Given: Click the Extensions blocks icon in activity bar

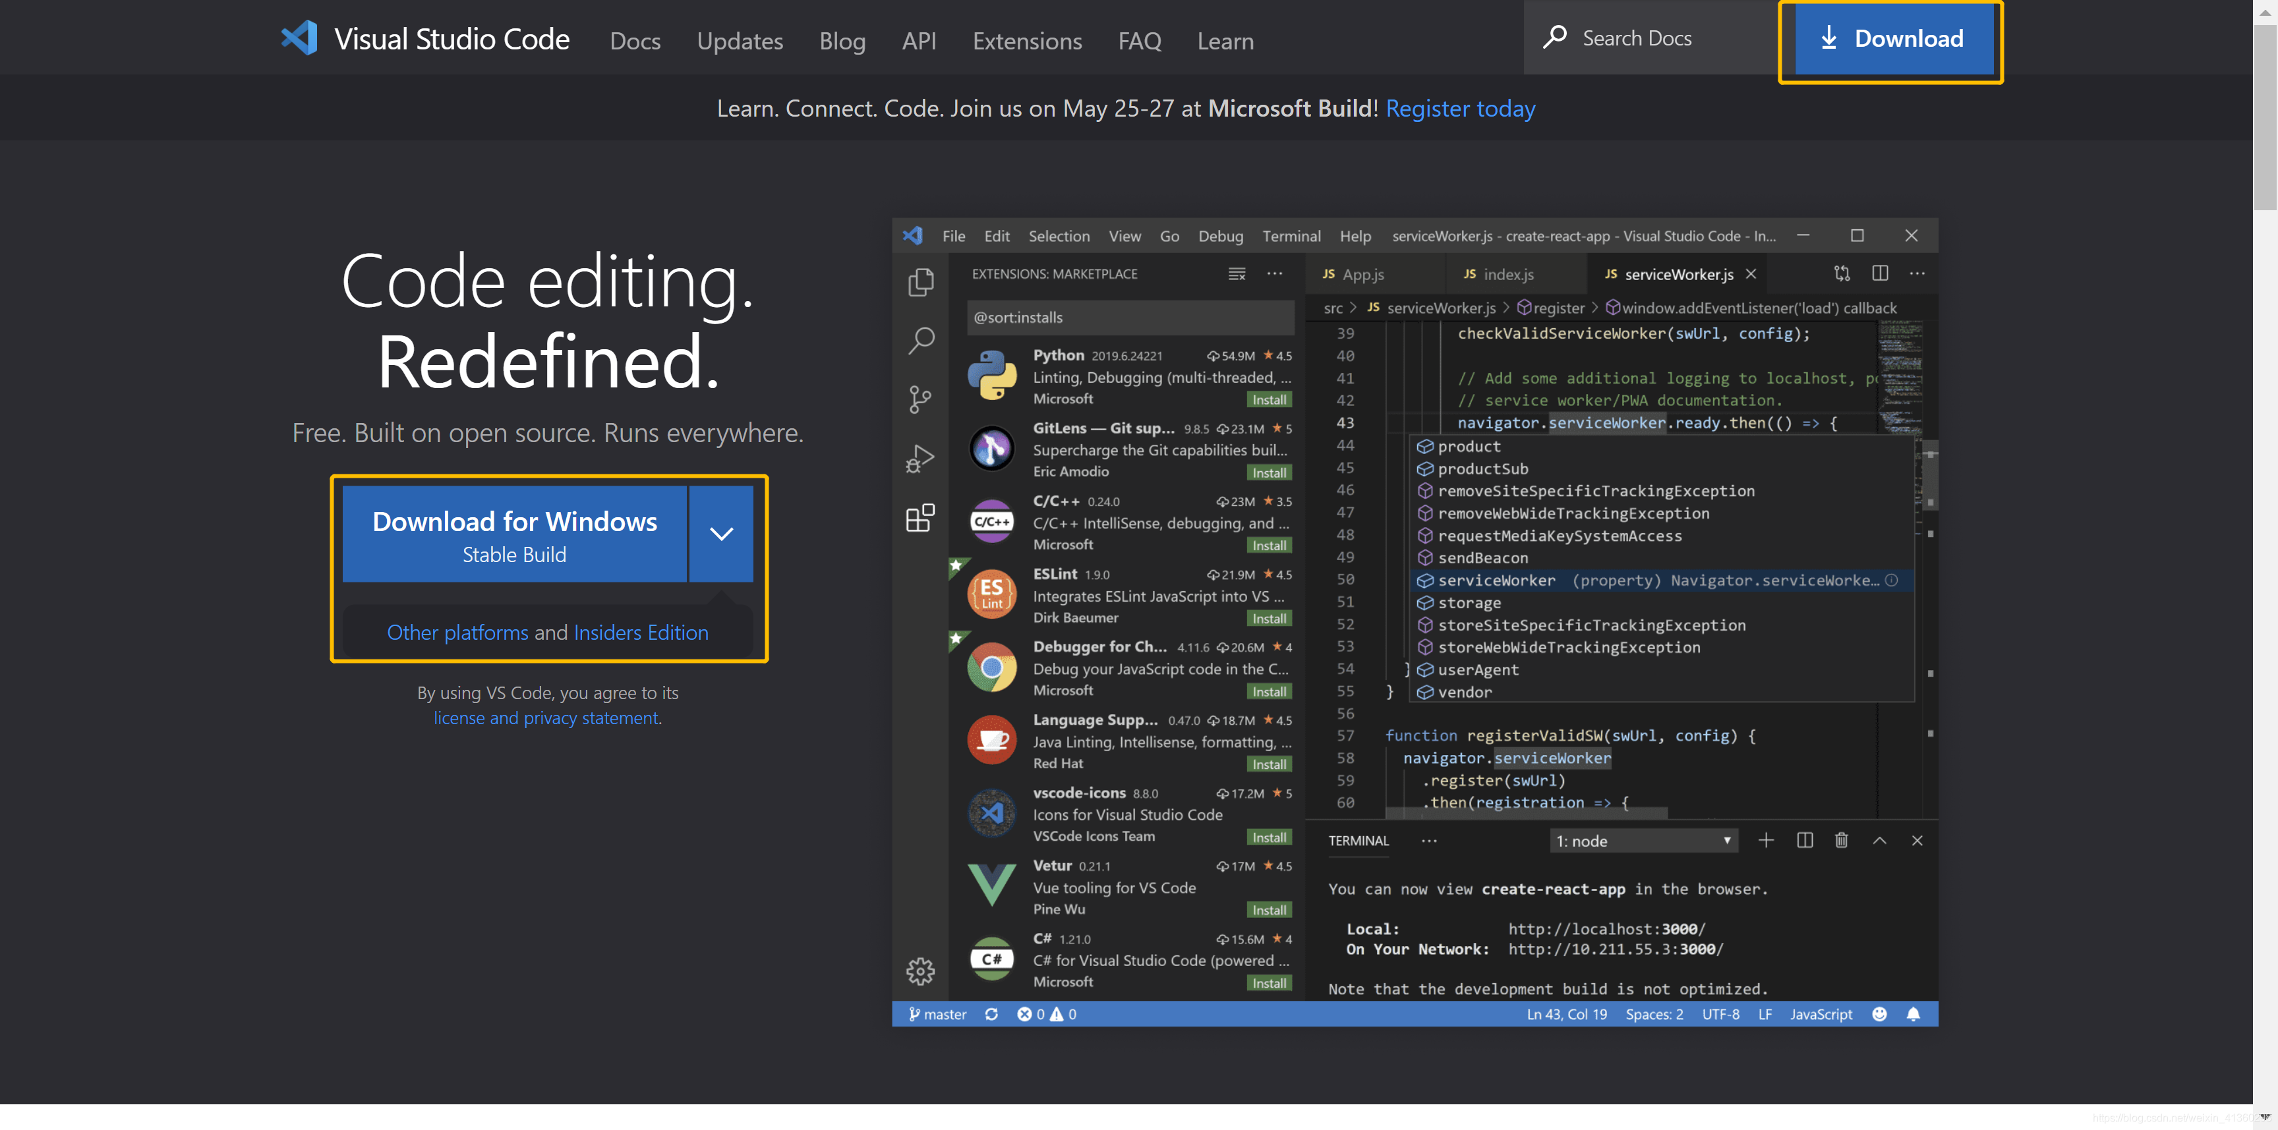Looking at the screenshot, I should pyautogui.click(x=921, y=517).
